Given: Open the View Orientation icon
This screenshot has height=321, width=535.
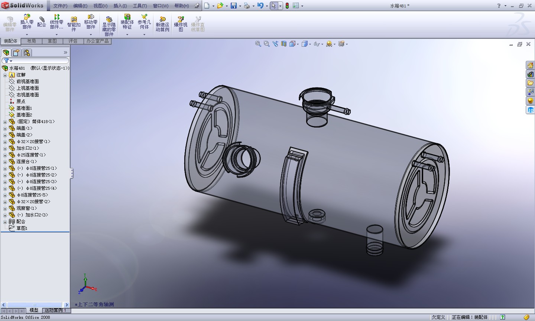Looking at the screenshot, I should click(292, 44).
